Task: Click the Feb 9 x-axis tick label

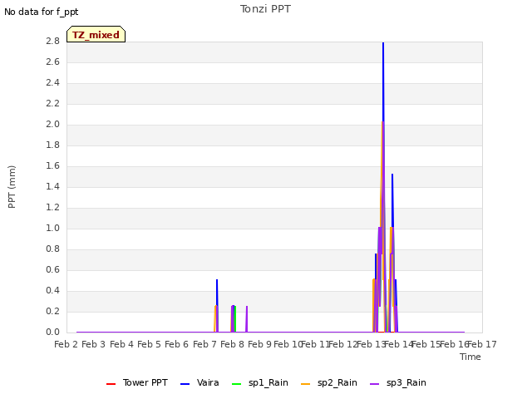Action: [x=259, y=344]
